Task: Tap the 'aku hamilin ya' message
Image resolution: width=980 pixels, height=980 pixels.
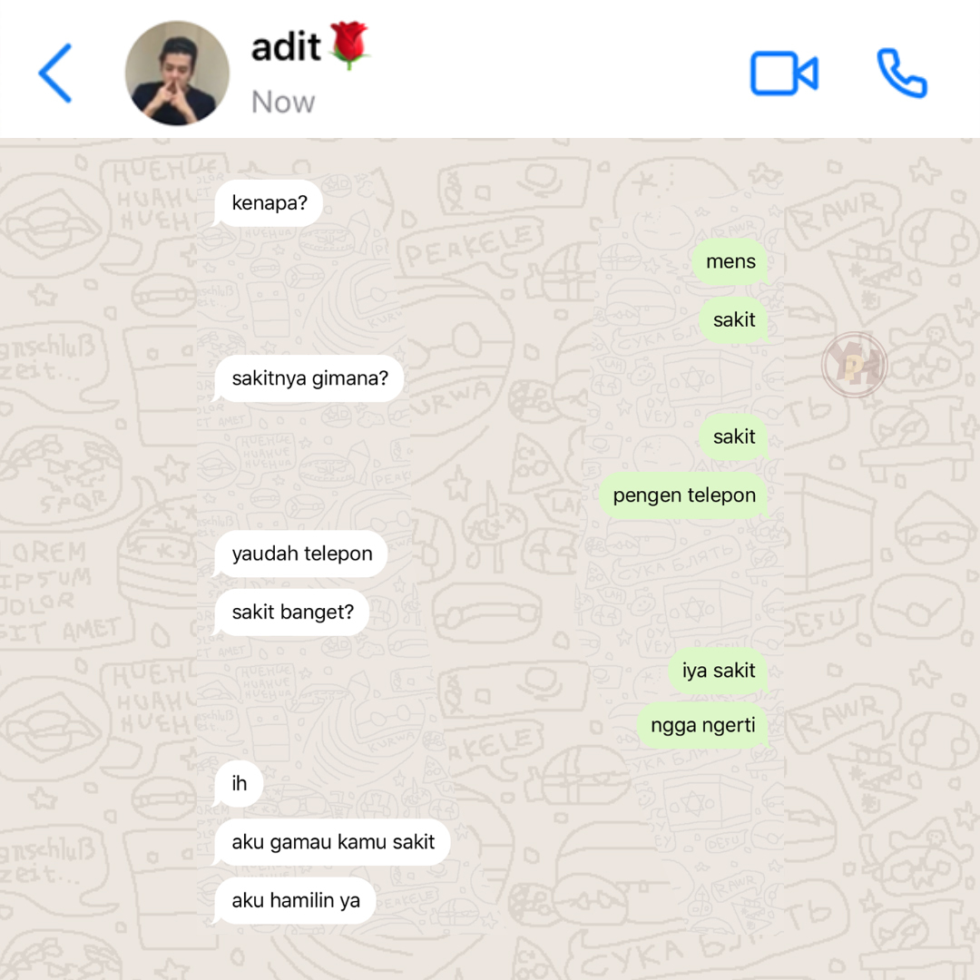Action: [295, 901]
